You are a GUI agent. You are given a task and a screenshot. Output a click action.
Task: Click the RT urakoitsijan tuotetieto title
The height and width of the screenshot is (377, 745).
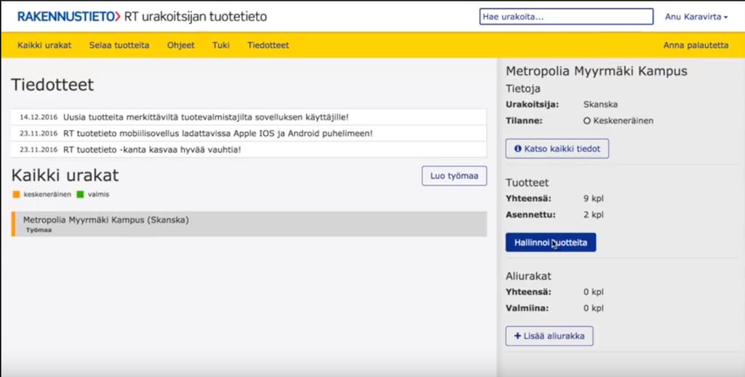(x=195, y=17)
